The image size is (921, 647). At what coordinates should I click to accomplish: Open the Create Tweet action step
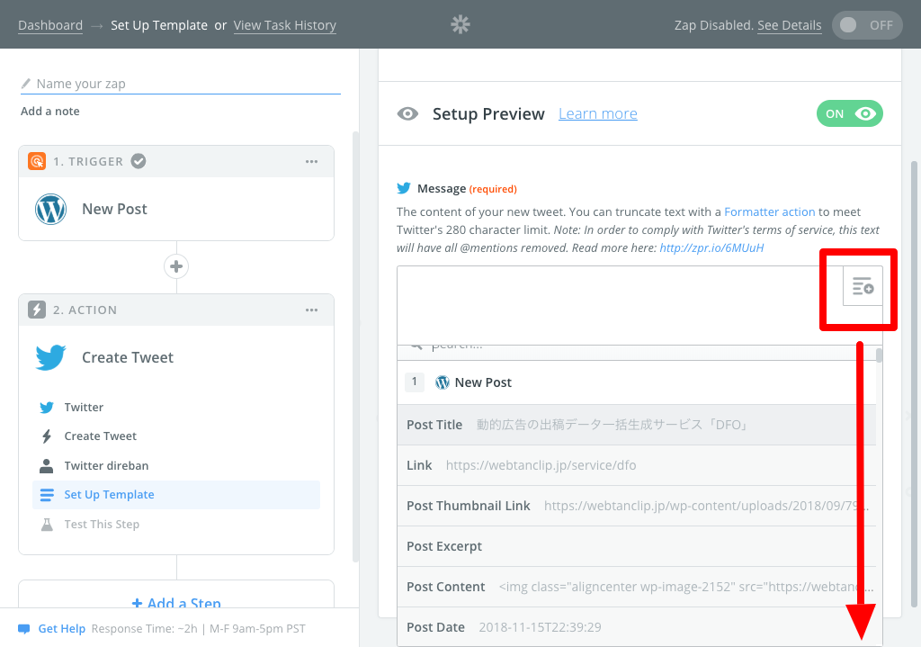[x=176, y=436]
